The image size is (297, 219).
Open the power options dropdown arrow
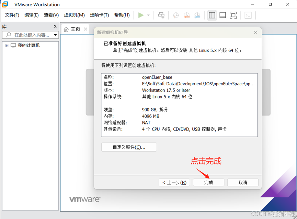148,15
